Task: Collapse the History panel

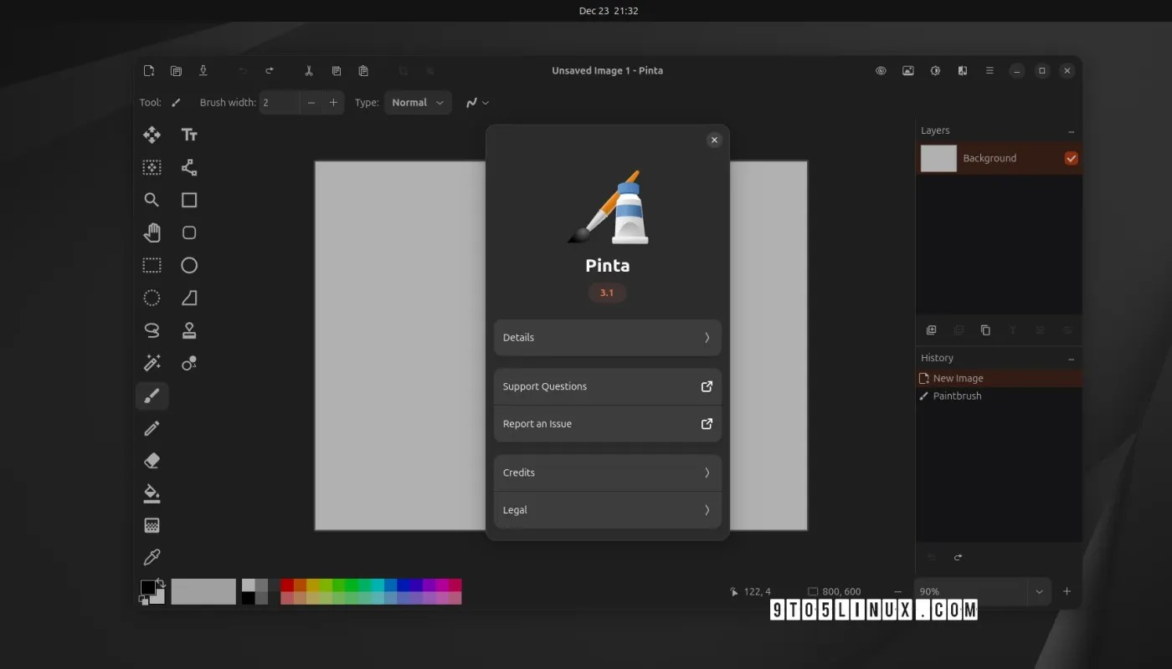Action: click(x=1071, y=359)
